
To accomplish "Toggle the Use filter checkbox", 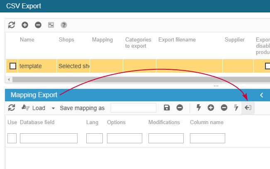I will coord(12,138).
